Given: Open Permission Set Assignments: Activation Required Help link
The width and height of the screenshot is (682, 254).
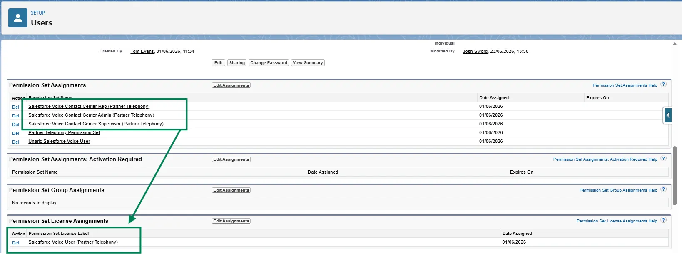Looking at the screenshot, I should point(605,159).
